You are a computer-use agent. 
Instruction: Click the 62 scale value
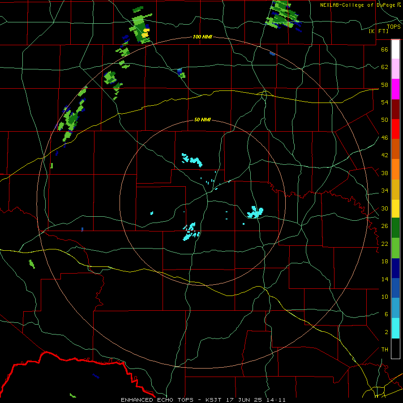[x=385, y=67]
